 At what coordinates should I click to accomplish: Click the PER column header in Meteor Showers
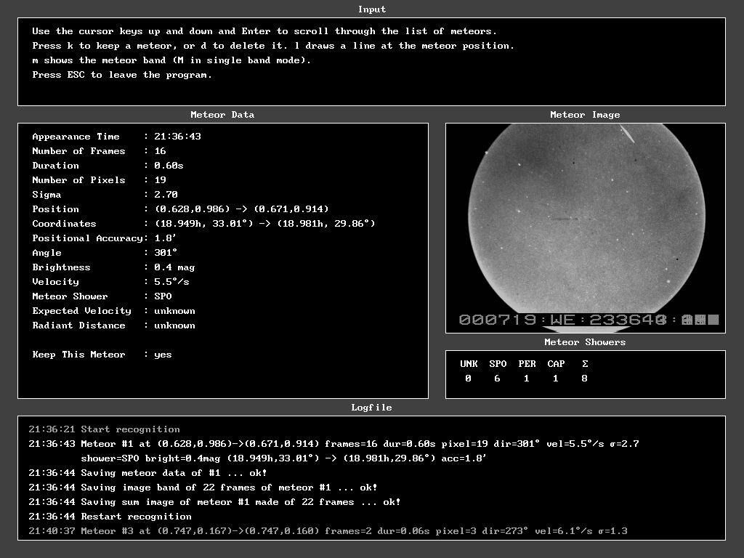click(527, 364)
